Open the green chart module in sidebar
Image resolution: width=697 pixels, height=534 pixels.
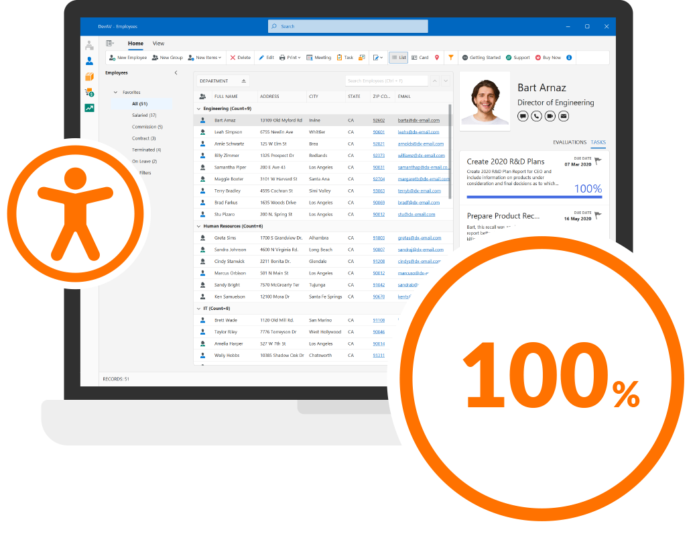pos(89,108)
